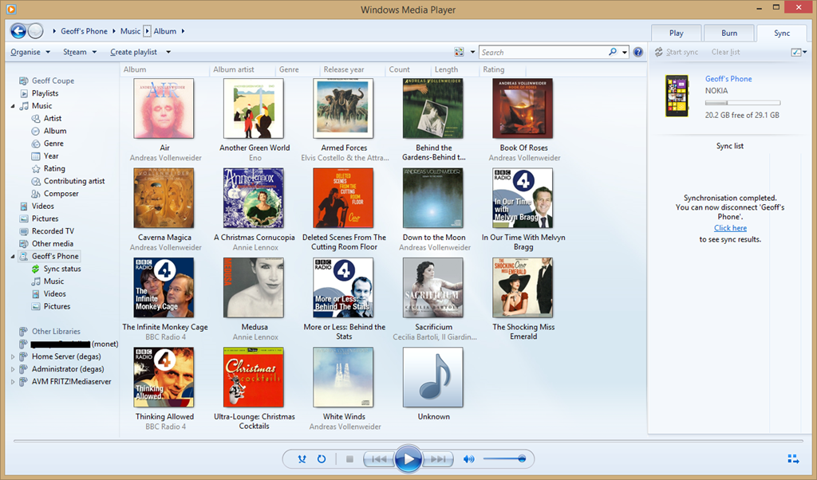
Task: Click the Help question mark icon
Action: click(637, 53)
